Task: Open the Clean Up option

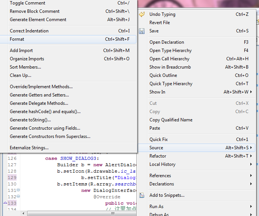Action: [x=69, y=75]
